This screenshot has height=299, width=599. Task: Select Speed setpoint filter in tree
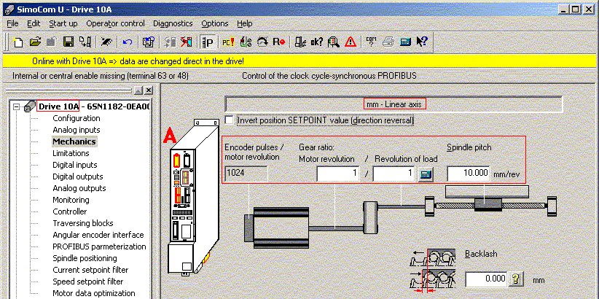[88, 281]
